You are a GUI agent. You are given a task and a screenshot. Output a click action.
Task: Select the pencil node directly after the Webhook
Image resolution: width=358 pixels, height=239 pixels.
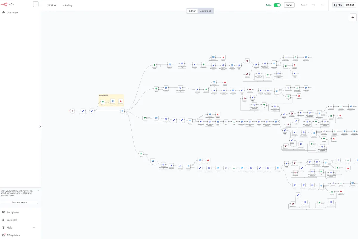click(x=83, y=111)
